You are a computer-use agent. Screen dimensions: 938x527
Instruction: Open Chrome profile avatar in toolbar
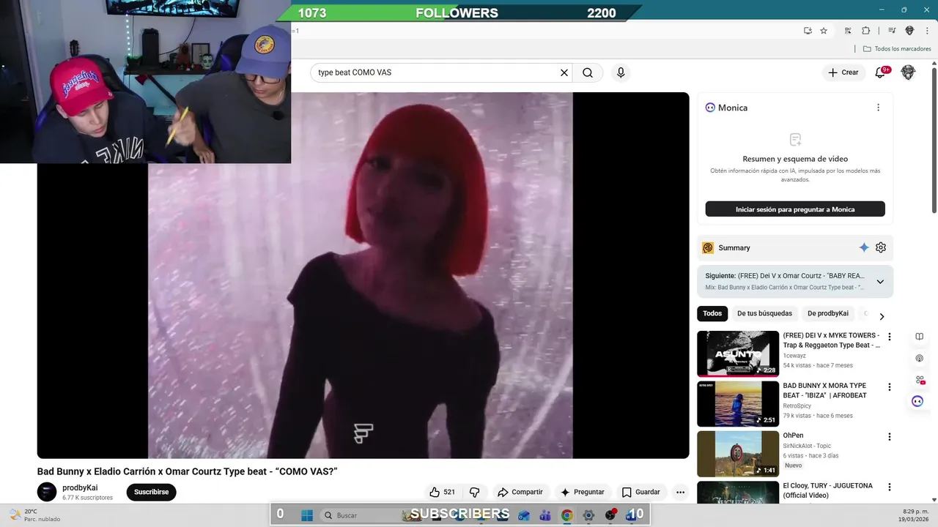(909, 31)
